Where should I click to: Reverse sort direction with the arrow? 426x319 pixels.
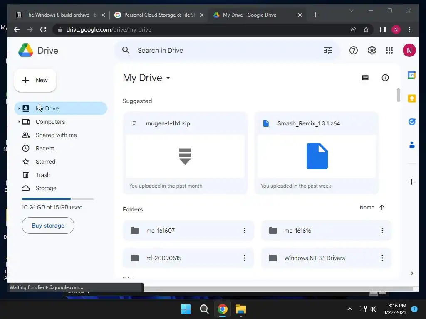tap(382, 208)
